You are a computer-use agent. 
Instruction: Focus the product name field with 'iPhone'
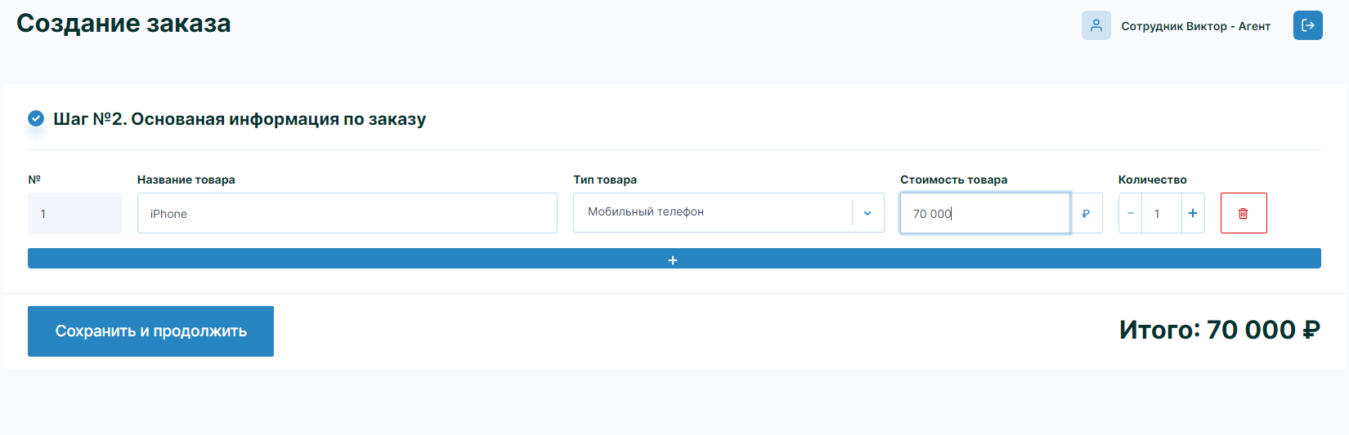pyautogui.click(x=347, y=213)
